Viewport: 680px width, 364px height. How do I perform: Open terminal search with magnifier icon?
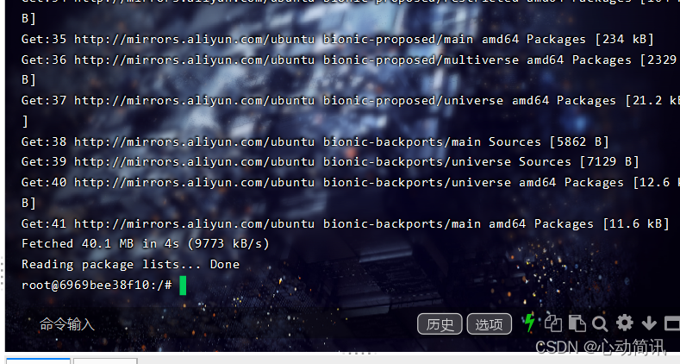600,323
